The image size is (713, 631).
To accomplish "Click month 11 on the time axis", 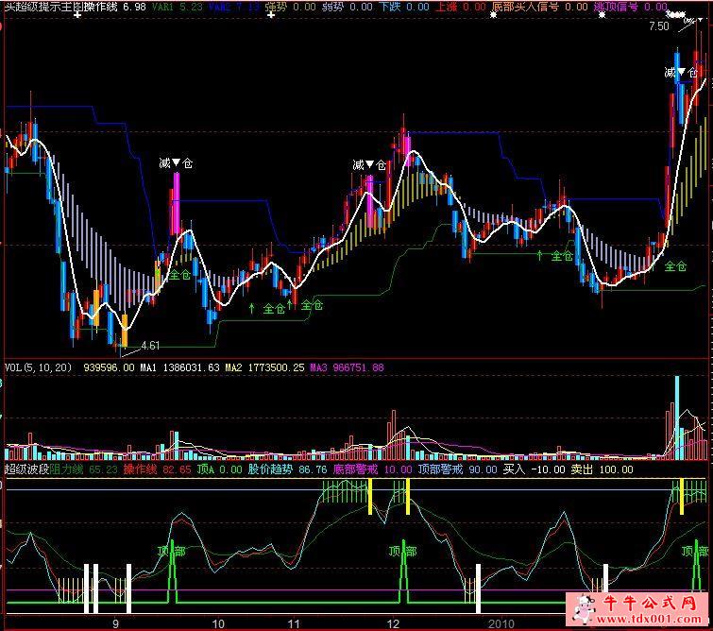I will point(294,623).
